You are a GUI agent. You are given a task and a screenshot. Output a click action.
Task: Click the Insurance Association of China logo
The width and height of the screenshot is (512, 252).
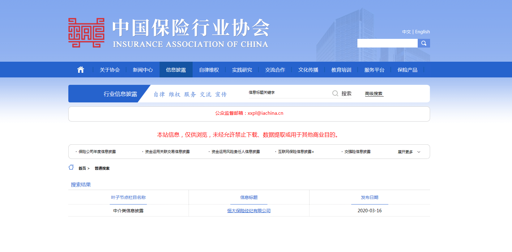coord(86,33)
